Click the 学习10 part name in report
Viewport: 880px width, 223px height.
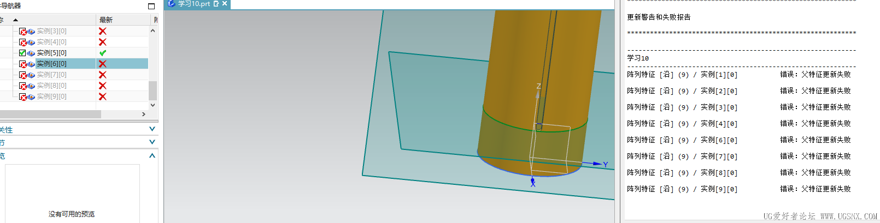(x=638, y=58)
